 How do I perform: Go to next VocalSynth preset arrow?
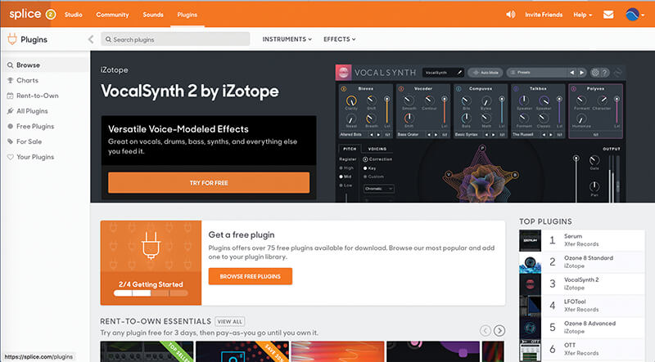[x=581, y=73]
